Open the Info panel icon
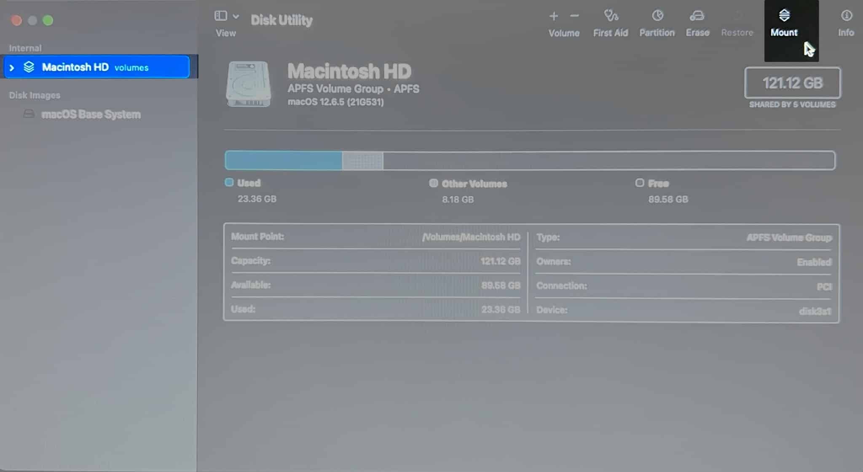Viewport: 863px width, 472px height. 846,16
